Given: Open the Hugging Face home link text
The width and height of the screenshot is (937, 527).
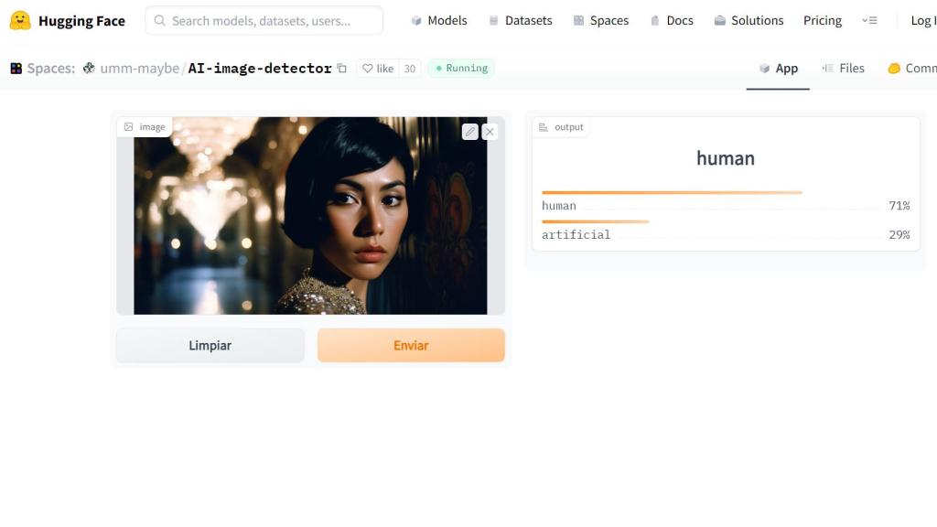Looking at the screenshot, I should tap(81, 21).
